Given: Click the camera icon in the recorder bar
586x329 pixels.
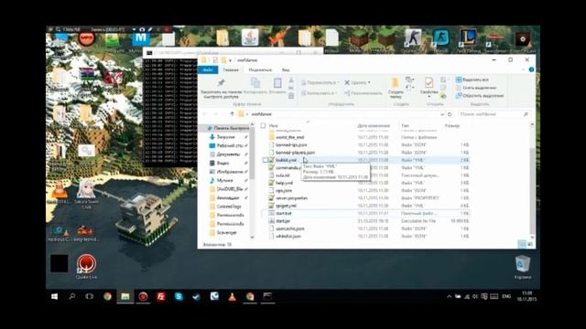Looking at the screenshot, I should point(142,29).
